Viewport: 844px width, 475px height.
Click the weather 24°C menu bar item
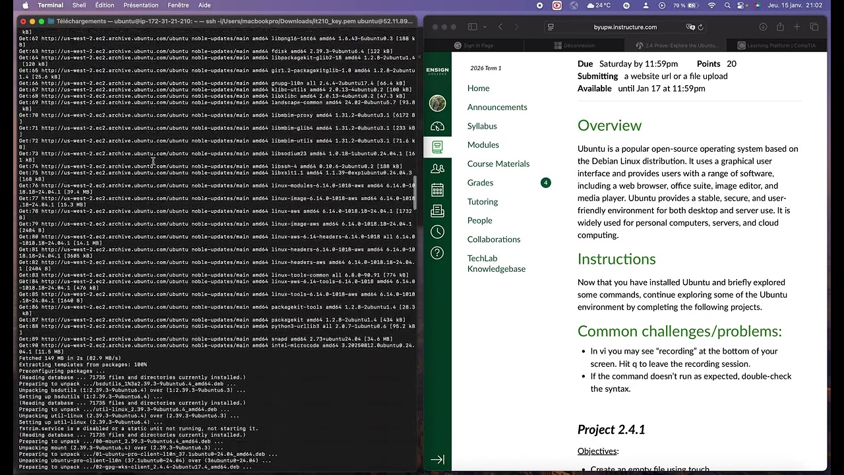(598, 5)
